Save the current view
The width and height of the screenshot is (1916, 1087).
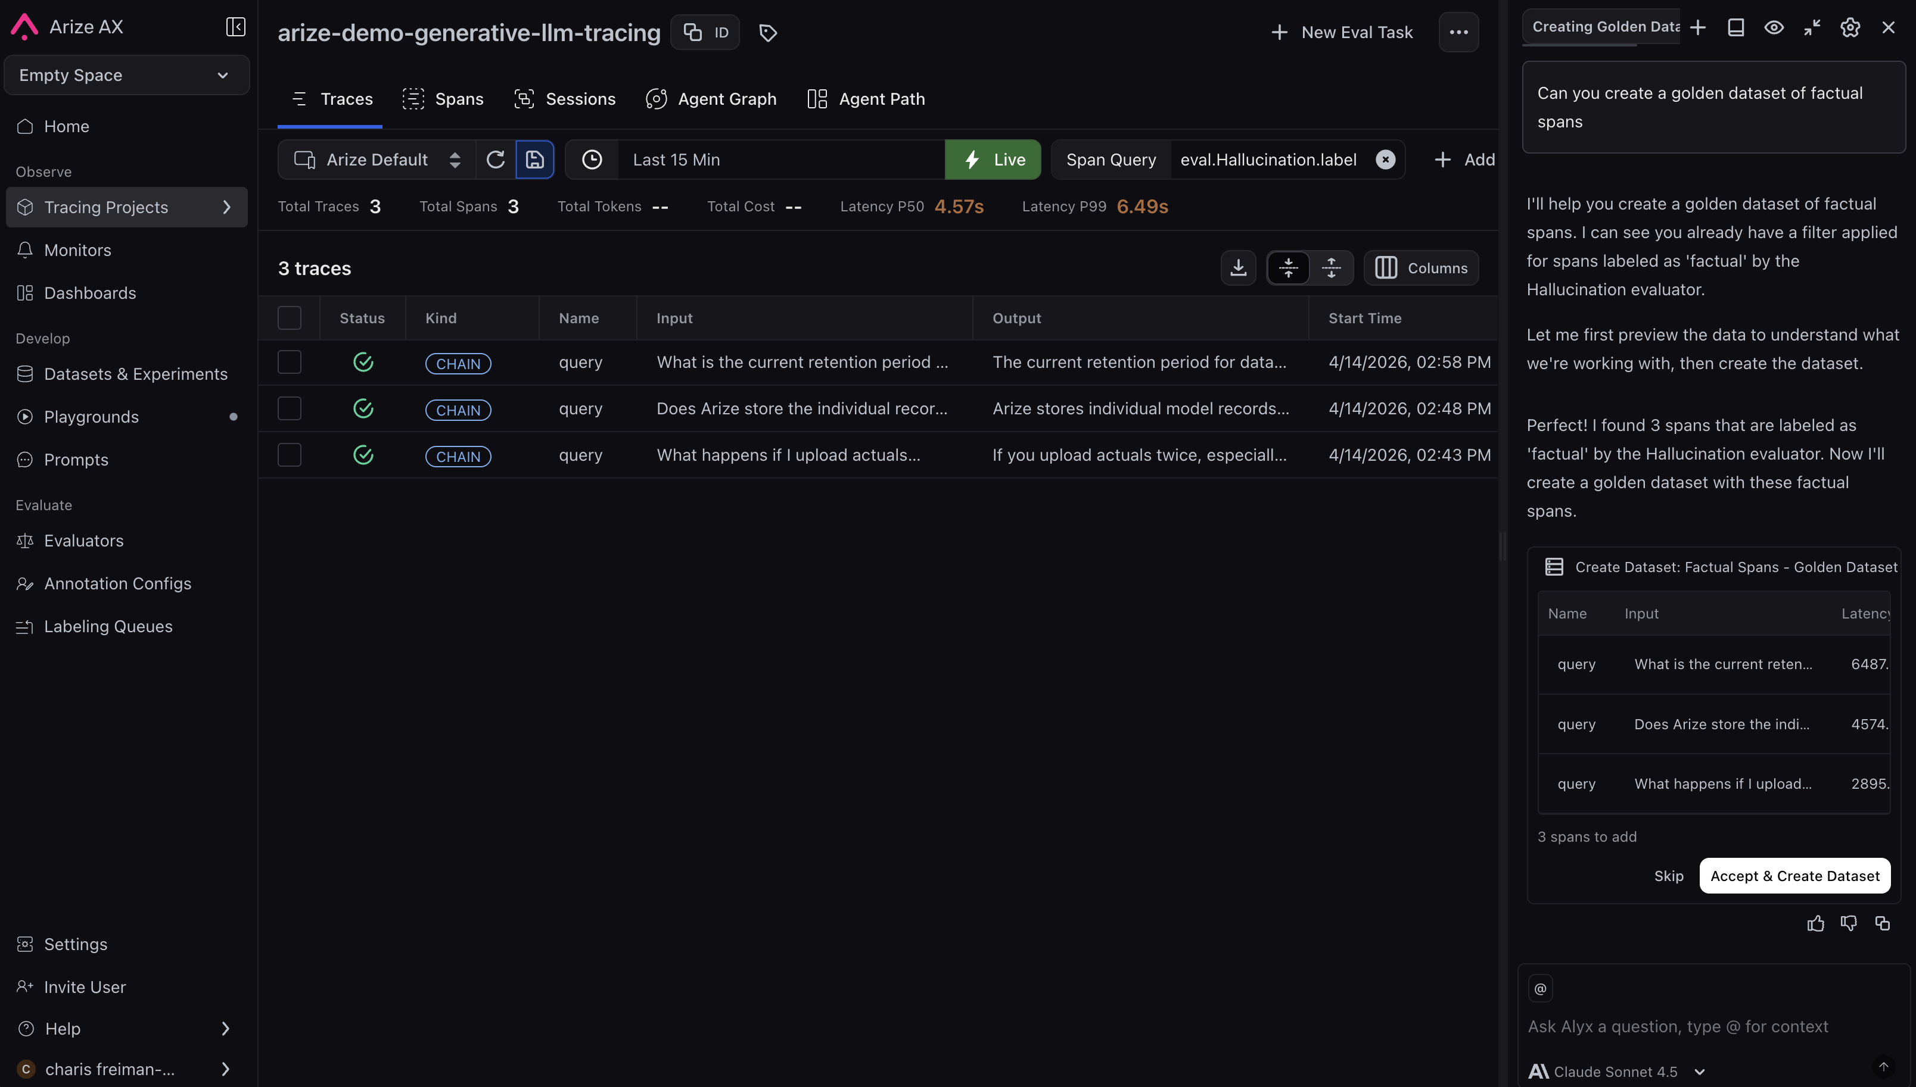(535, 159)
